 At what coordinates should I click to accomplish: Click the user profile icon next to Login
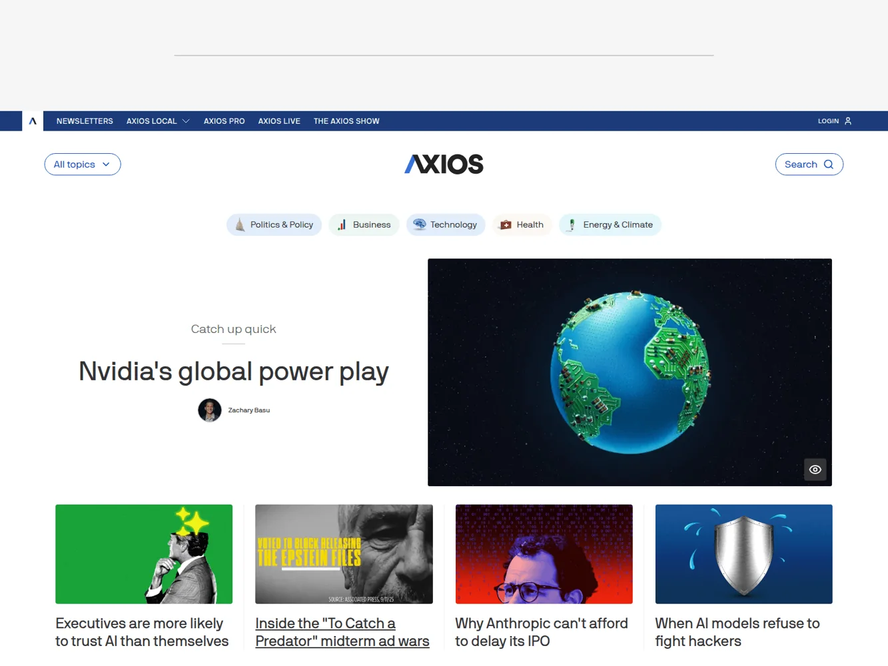click(x=848, y=121)
